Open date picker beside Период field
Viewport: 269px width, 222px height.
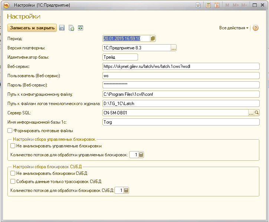point(153,39)
